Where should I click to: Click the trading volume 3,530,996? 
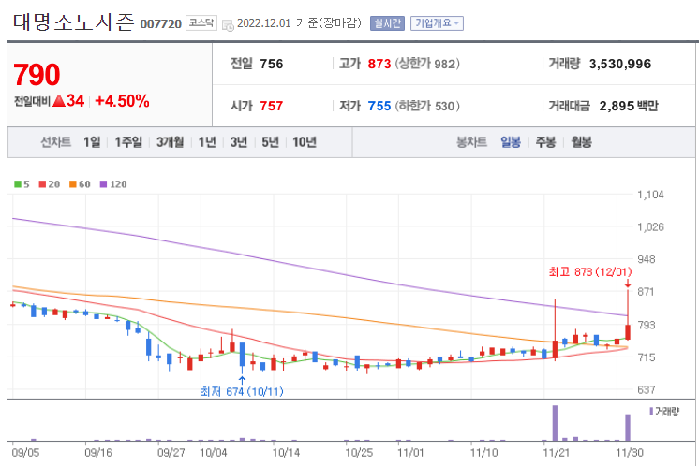[x=620, y=64]
